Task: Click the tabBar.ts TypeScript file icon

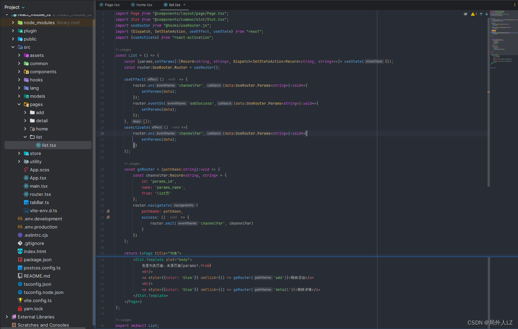Action: coord(26,202)
